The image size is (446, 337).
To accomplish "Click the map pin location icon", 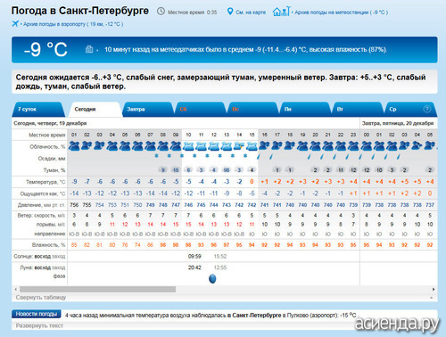I will click(x=230, y=12).
